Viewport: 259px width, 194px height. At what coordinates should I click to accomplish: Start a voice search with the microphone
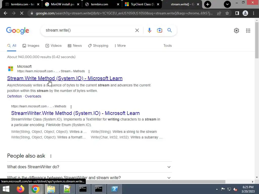click(149, 30)
